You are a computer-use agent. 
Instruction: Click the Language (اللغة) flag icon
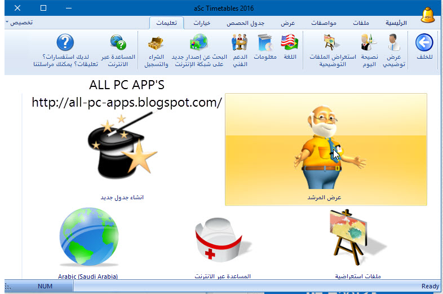pyautogui.click(x=289, y=44)
